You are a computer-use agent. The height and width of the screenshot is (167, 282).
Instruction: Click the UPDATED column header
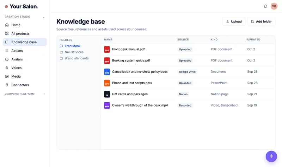click(253, 39)
